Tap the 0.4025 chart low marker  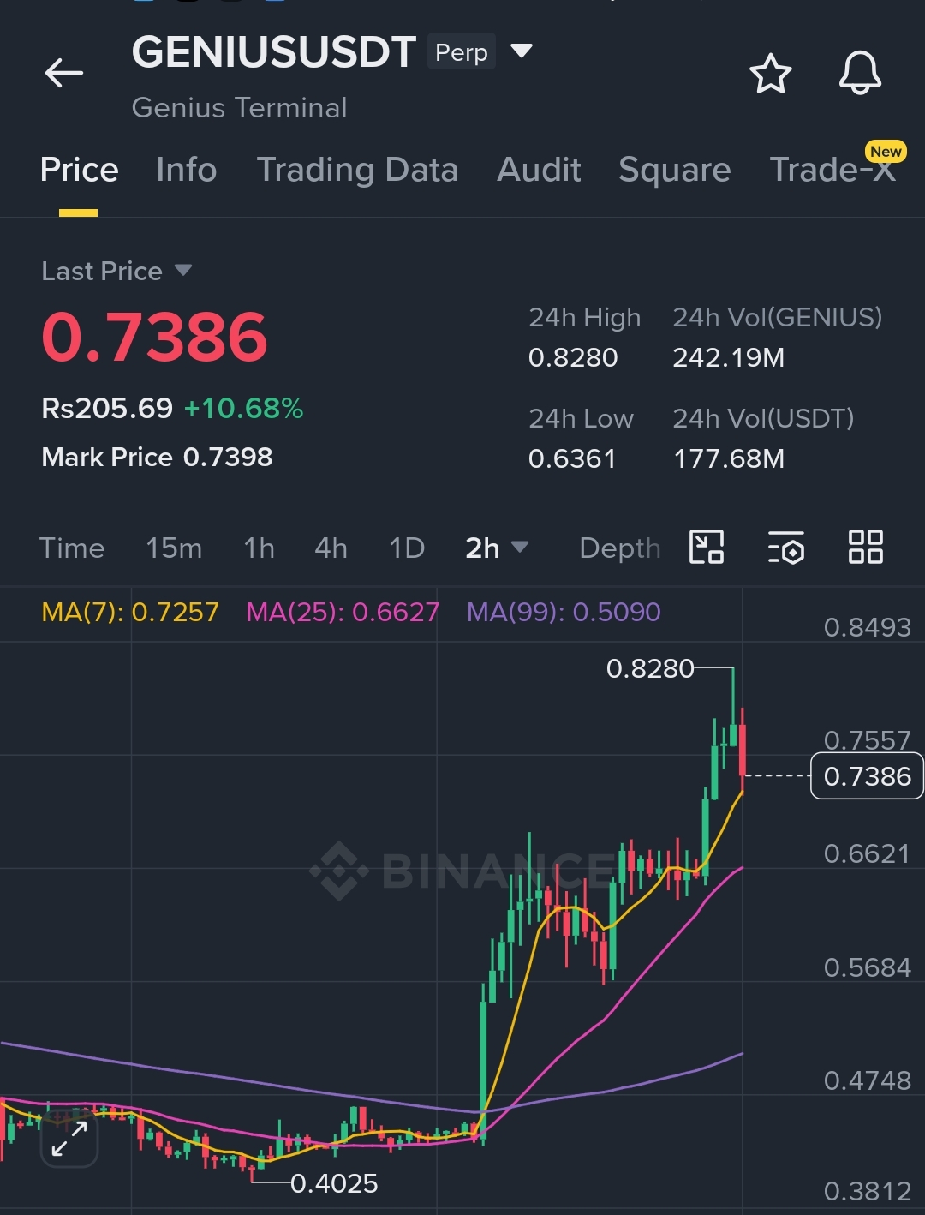point(334,1183)
